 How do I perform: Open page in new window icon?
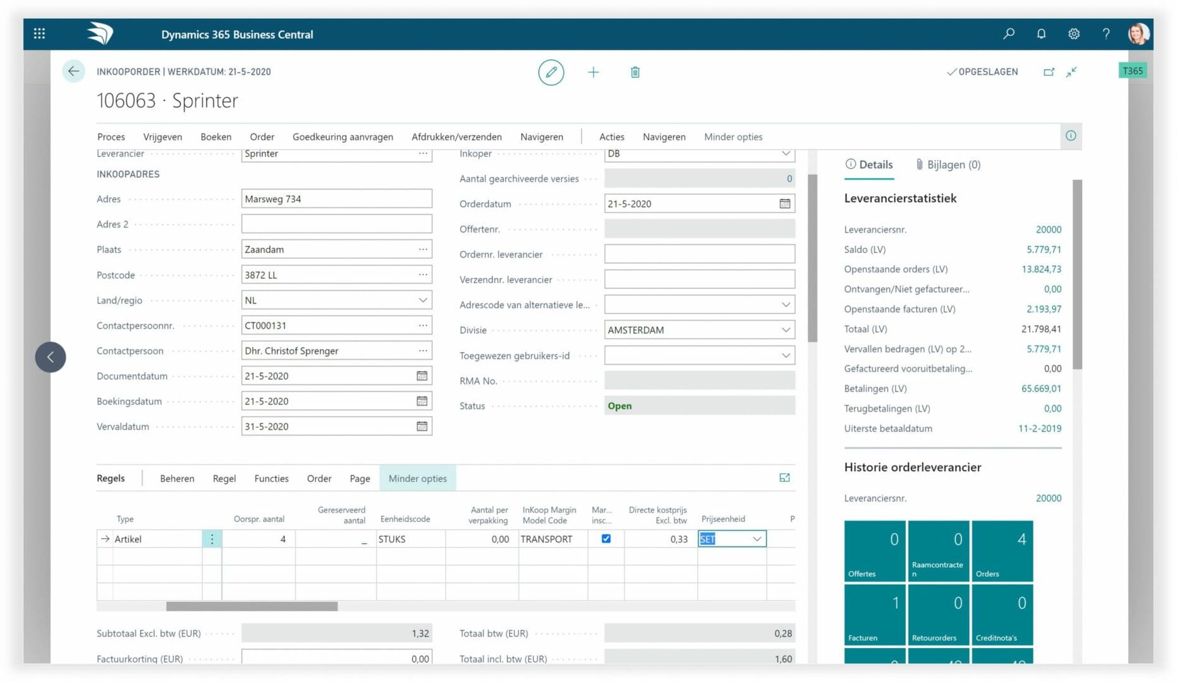click(1049, 72)
